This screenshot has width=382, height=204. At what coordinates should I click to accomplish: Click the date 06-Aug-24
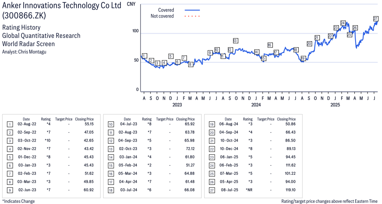click(x=229, y=124)
